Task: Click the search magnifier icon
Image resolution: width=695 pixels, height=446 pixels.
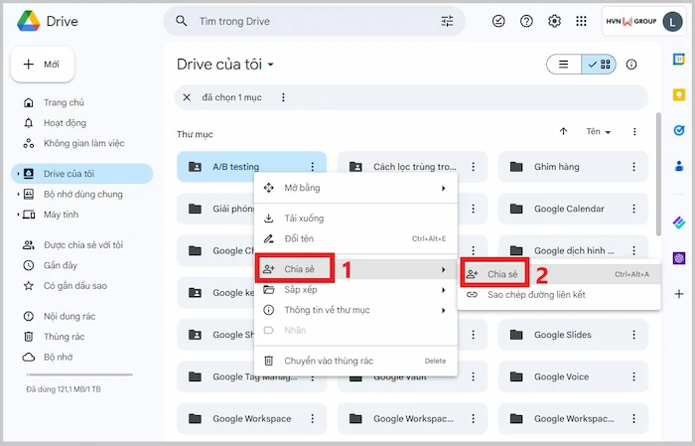Action: point(181,21)
